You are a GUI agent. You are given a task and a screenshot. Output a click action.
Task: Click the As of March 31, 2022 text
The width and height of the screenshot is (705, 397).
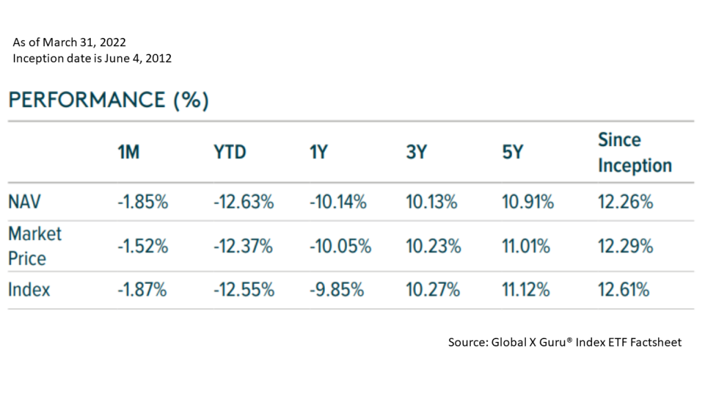tap(70, 42)
